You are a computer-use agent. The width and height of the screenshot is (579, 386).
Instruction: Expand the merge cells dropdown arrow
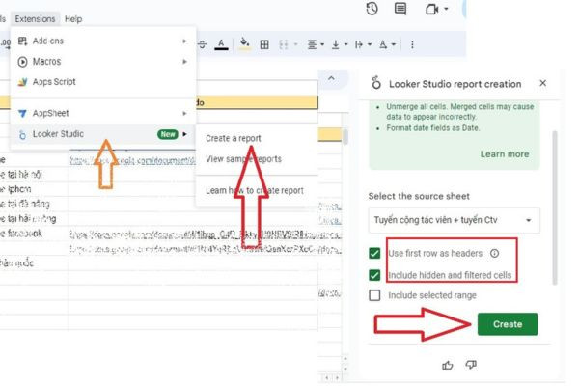click(x=295, y=44)
